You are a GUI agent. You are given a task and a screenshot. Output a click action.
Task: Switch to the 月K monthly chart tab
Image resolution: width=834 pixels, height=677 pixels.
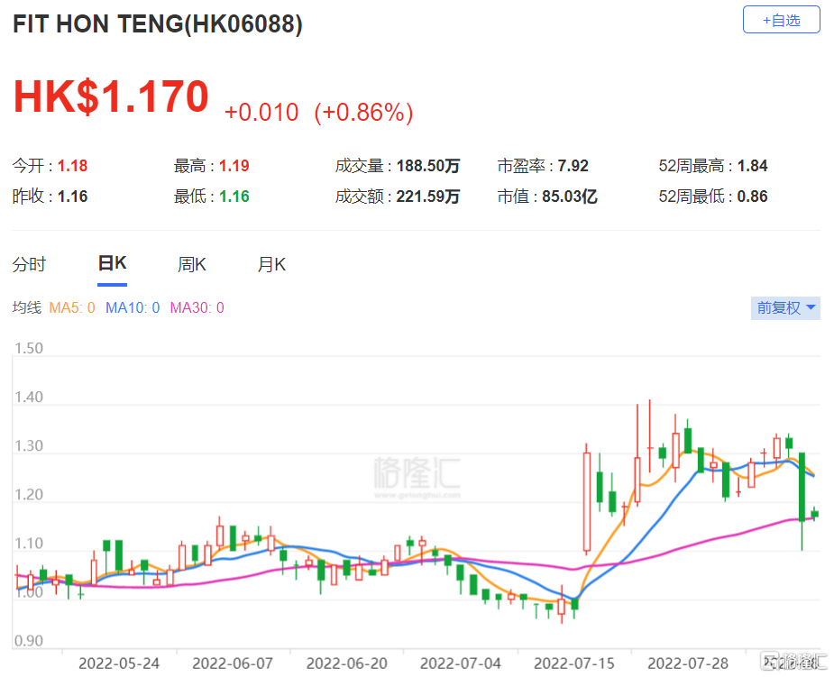(271, 264)
